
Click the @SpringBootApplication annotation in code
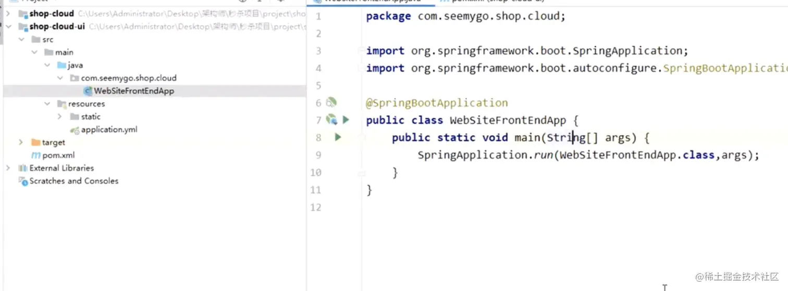437,103
